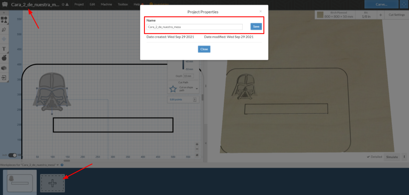Reset canvas view with home icon
The image size is (409, 195).
point(197,155)
